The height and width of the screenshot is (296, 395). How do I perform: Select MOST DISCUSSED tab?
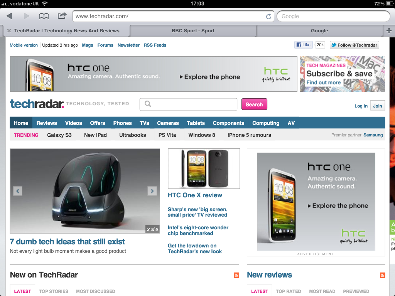coord(96,291)
